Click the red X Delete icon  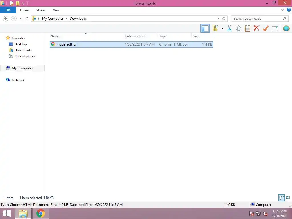[256, 28]
